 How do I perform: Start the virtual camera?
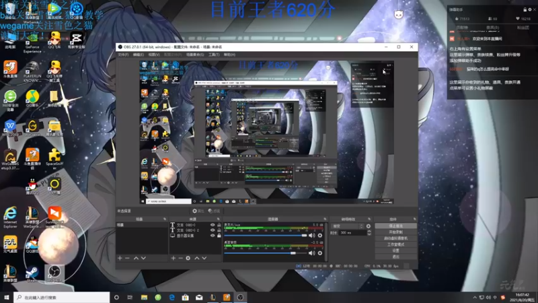point(395,238)
